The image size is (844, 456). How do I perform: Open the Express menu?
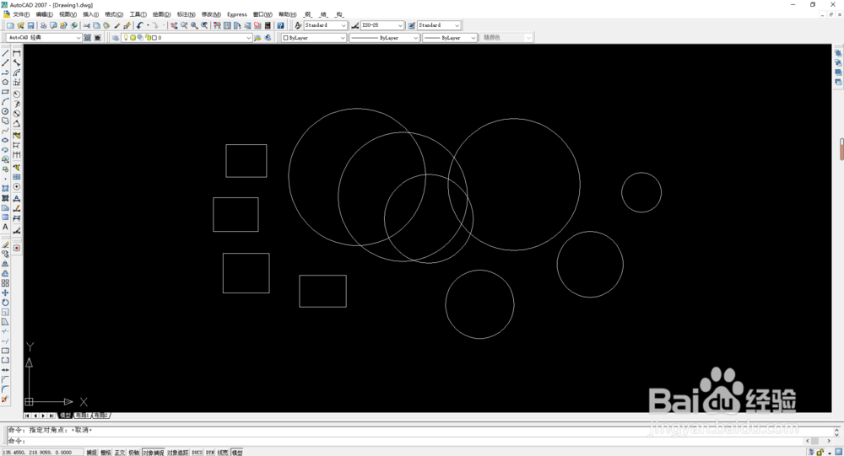click(x=237, y=14)
